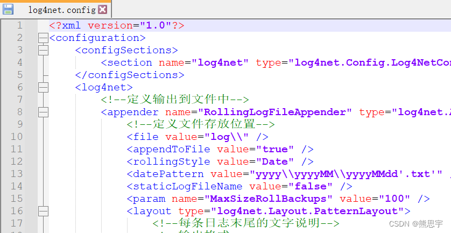The image size is (451, 233).
Task: Click the appender tag name on line 8
Action: [133, 112]
